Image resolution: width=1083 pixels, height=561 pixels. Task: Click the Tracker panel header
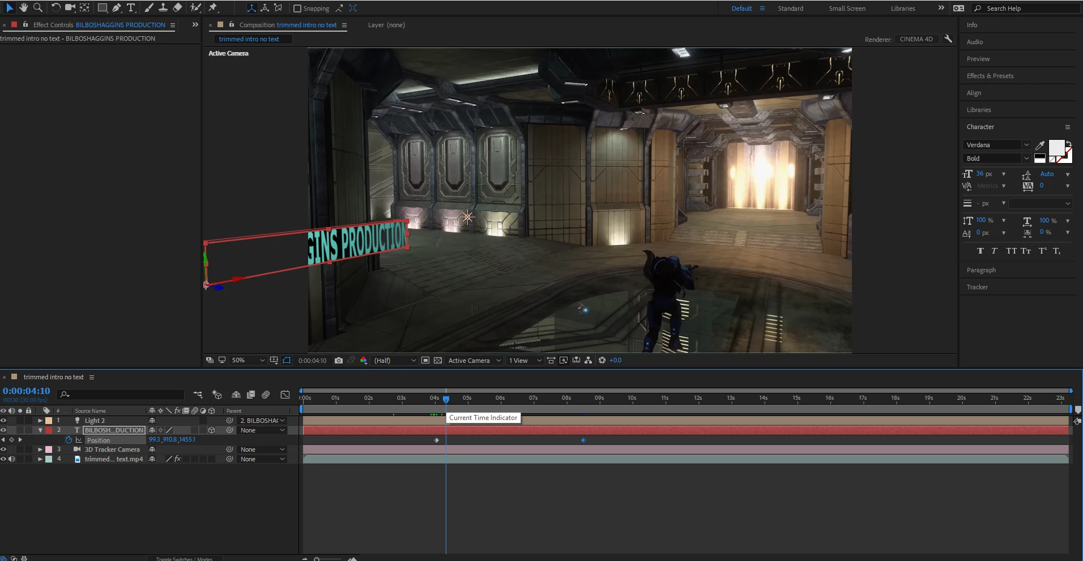977,287
